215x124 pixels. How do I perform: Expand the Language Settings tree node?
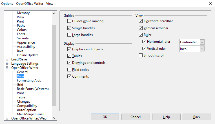[7, 64]
